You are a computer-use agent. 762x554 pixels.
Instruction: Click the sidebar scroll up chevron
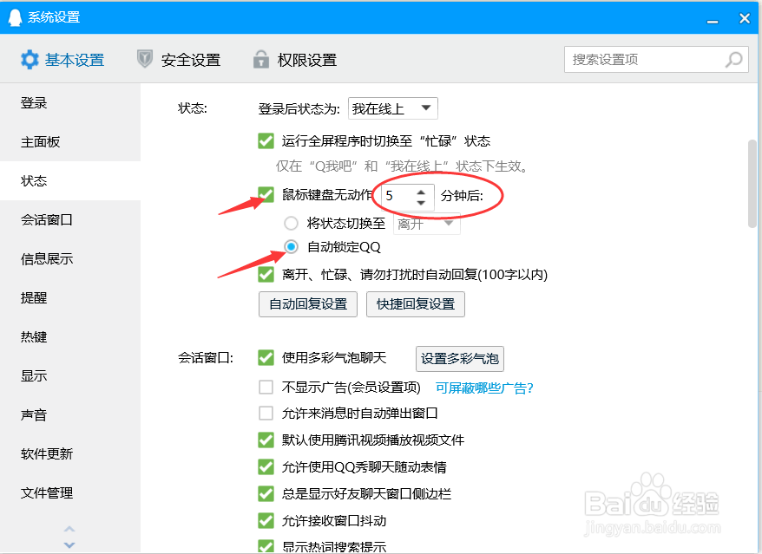pos(69,529)
